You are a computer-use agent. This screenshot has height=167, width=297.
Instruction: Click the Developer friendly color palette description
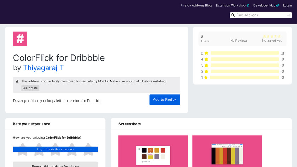(x=57, y=100)
